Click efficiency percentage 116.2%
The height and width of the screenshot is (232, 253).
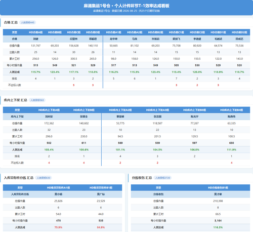[x=113, y=72]
